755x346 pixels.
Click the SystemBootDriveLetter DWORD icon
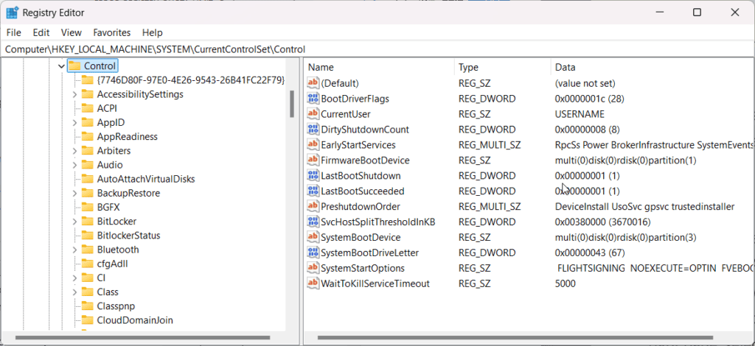313,253
